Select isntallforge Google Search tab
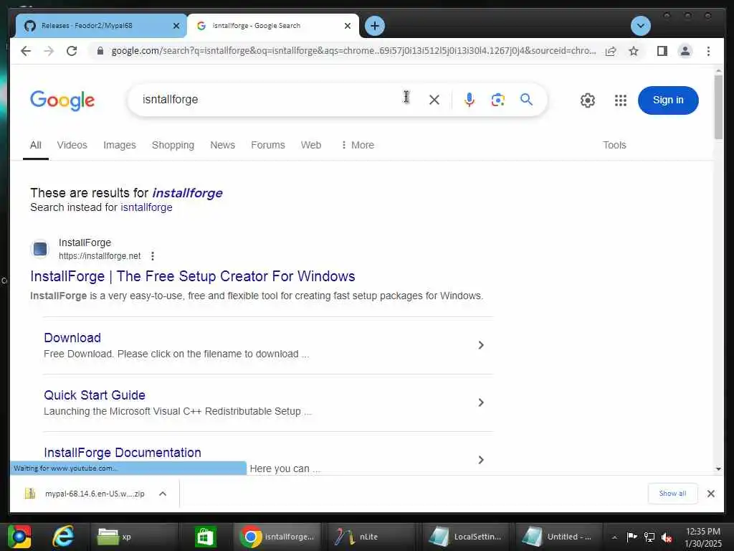The image size is (734, 551). 273,26
